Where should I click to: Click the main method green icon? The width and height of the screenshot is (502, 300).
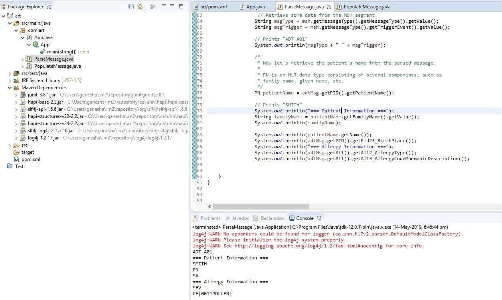coord(43,52)
